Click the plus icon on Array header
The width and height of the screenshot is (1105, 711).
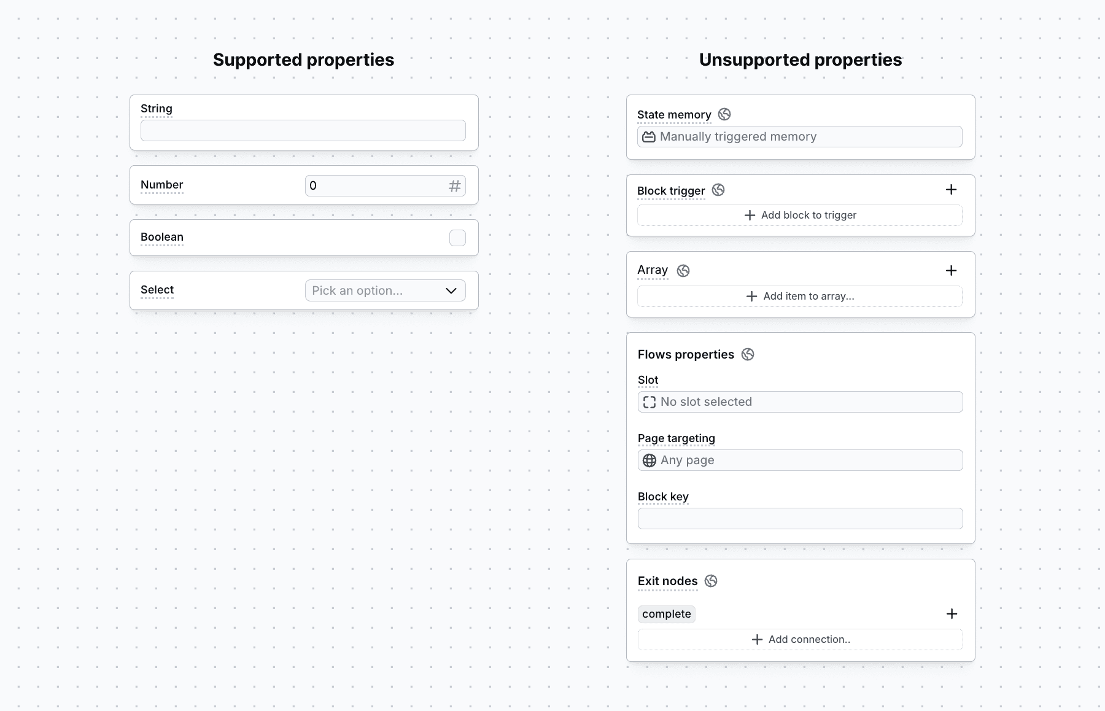952,270
